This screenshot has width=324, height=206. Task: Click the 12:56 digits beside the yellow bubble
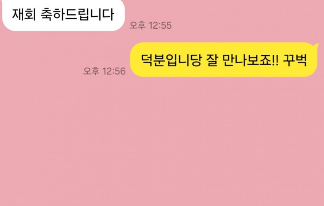[x=114, y=71]
